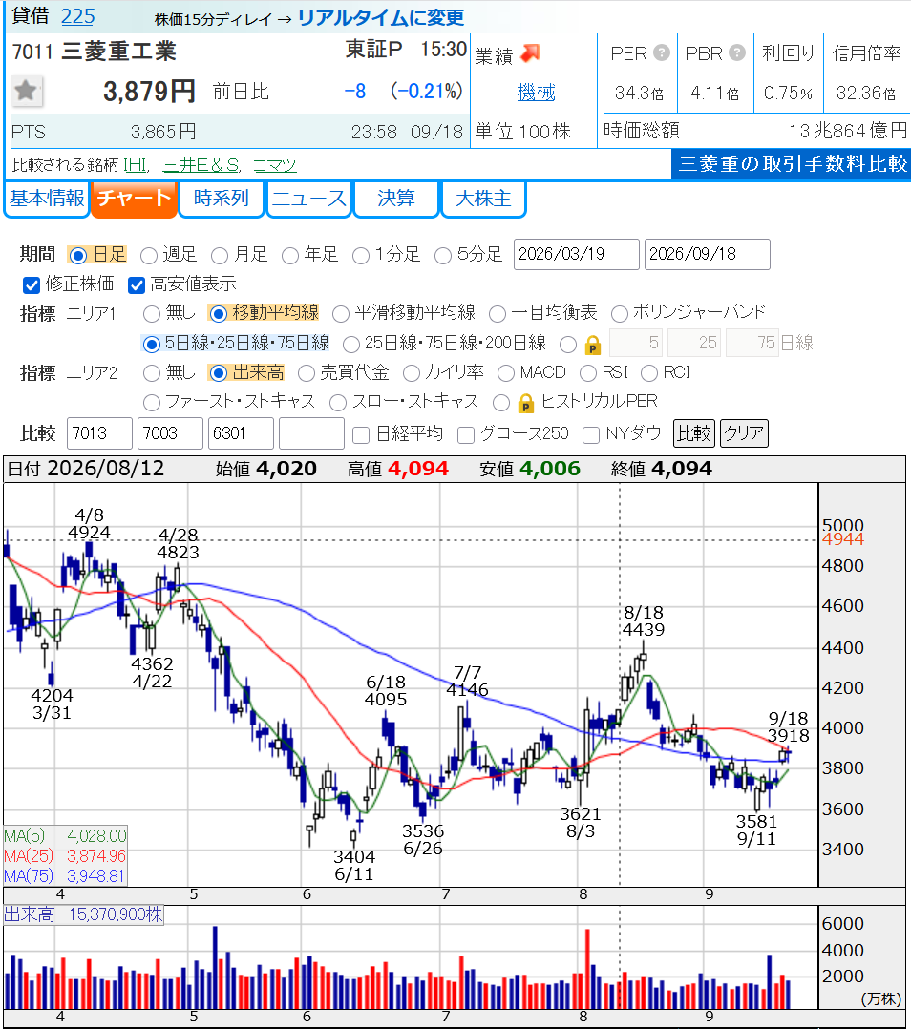Select 週足 period radio button
The width and height of the screenshot is (911, 1029).
point(149,255)
